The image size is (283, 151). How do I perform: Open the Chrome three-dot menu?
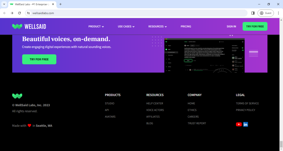(x=278, y=13)
